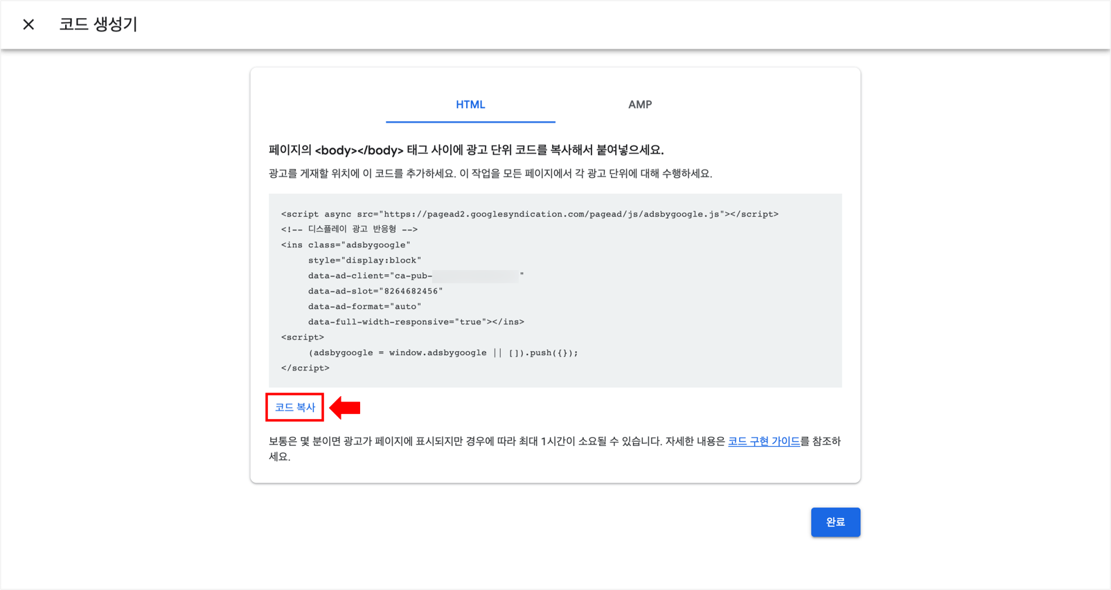The height and width of the screenshot is (590, 1111).
Task: Click the 코드 복사 link
Action: (x=295, y=407)
